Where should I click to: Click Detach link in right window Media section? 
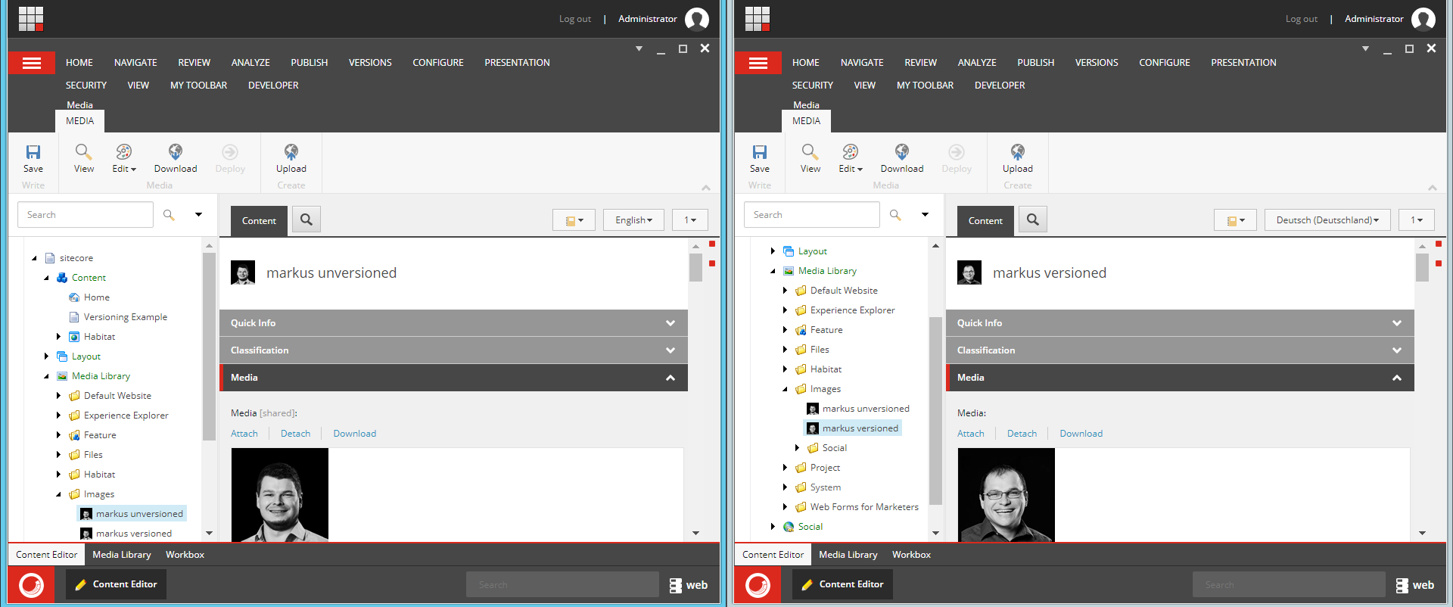(x=1022, y=434)
